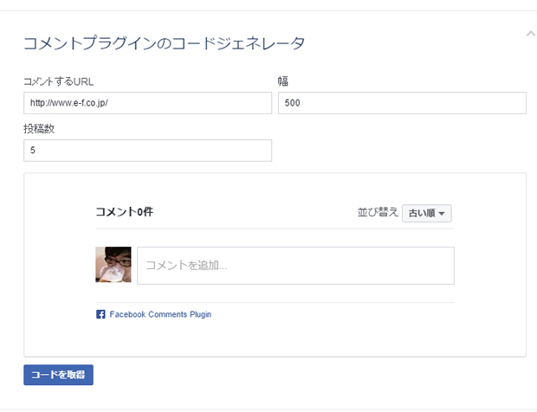Click the 500 value text
Viewport: 537px width, 412px height.
[292, 103]
